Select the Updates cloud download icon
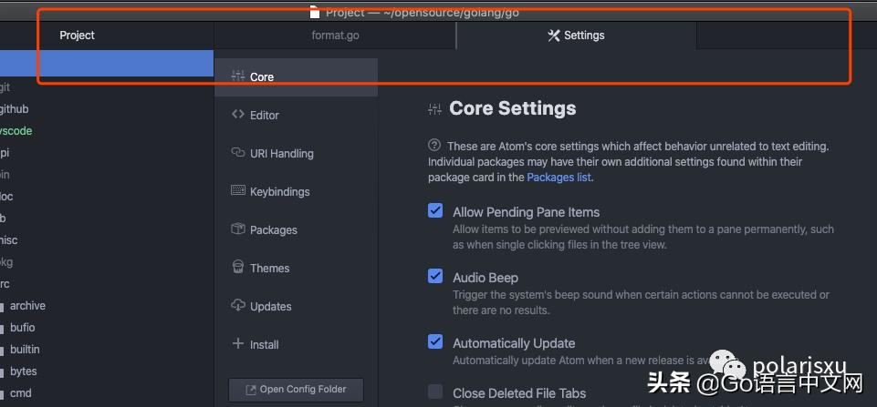 pyautogui.click(x=238, y=306)
